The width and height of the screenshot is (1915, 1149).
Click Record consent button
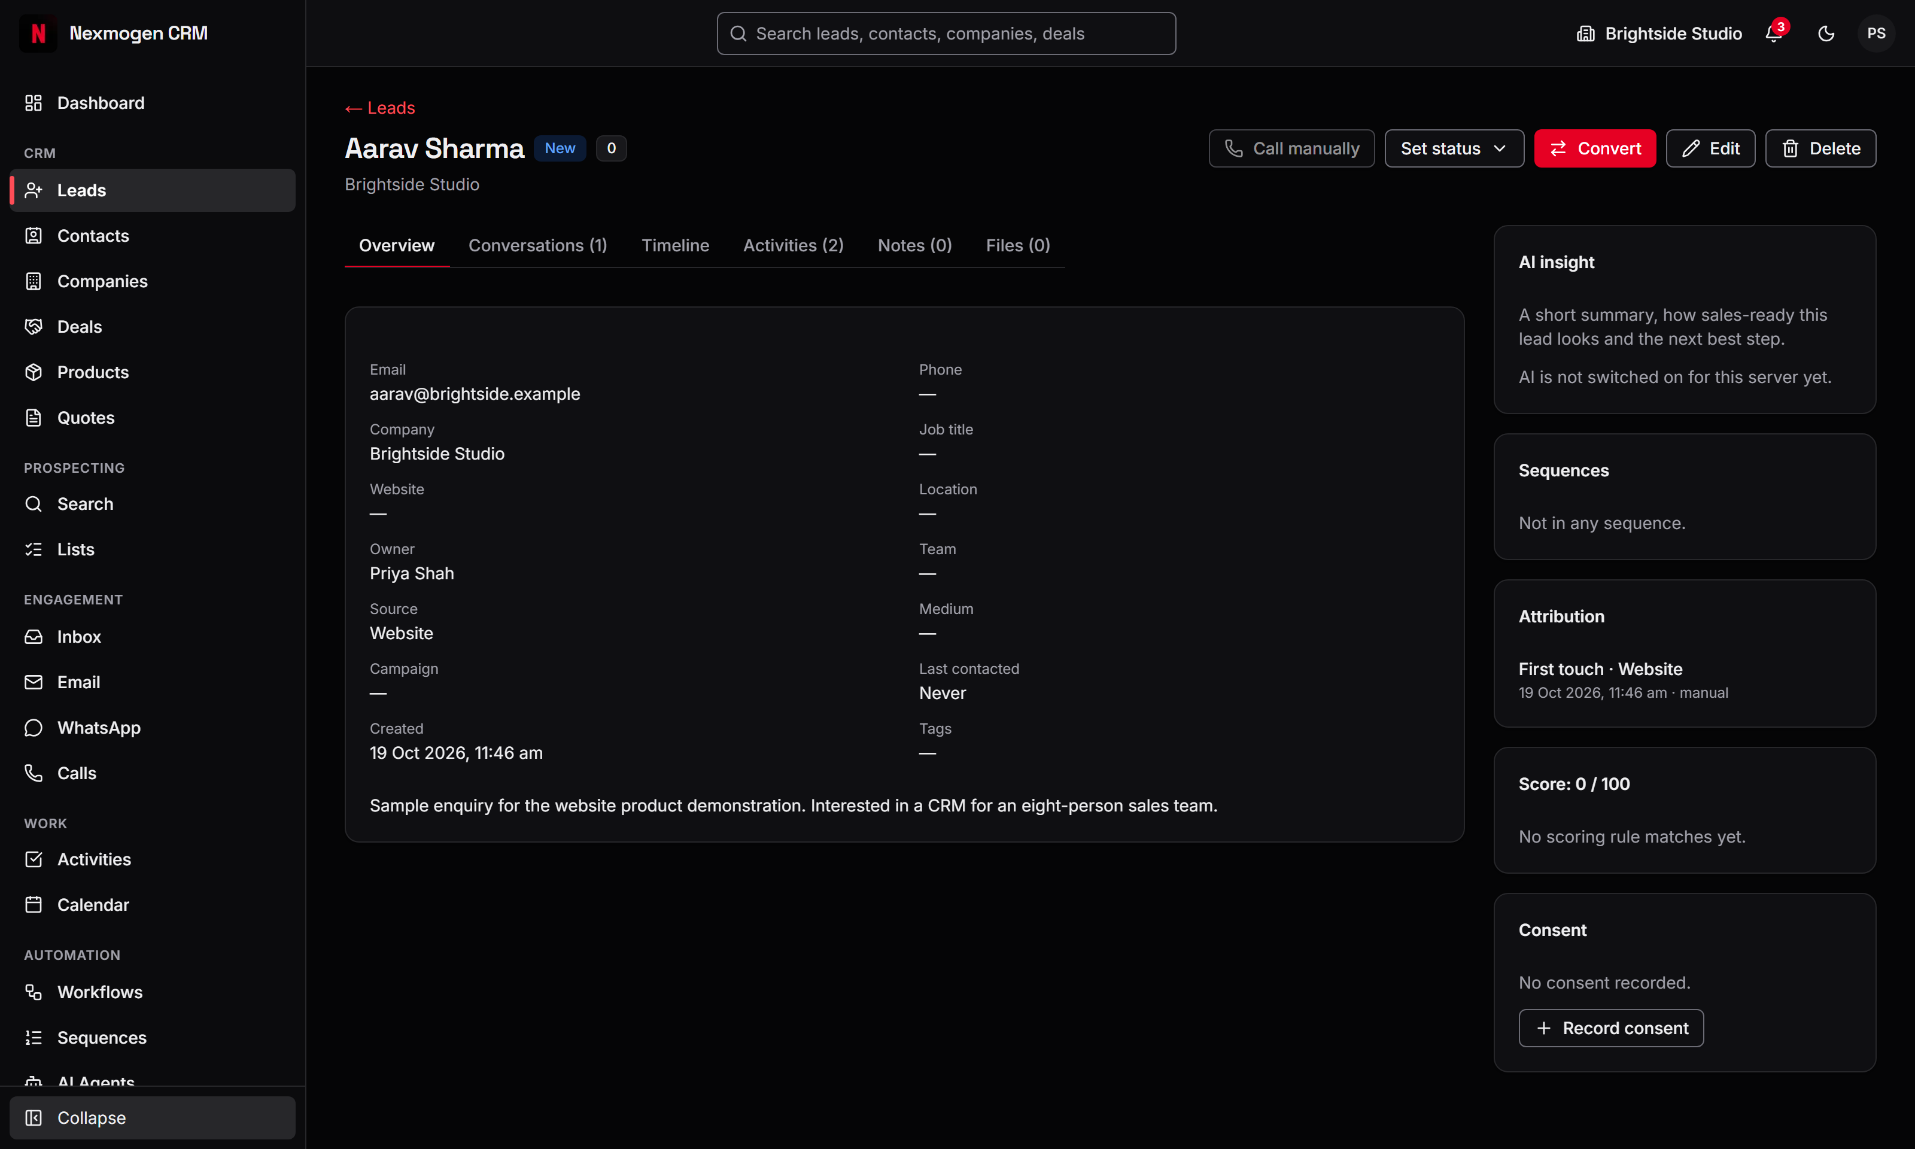click(1611, 1028)
